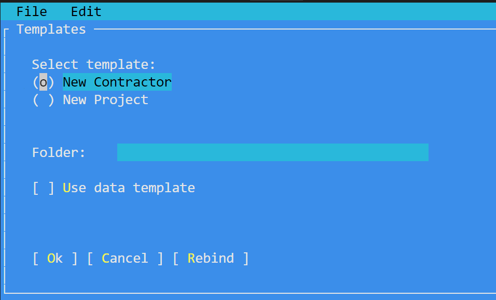Toggle the Use data template checkbox brackets
The image size is (496, 300).
44,188
